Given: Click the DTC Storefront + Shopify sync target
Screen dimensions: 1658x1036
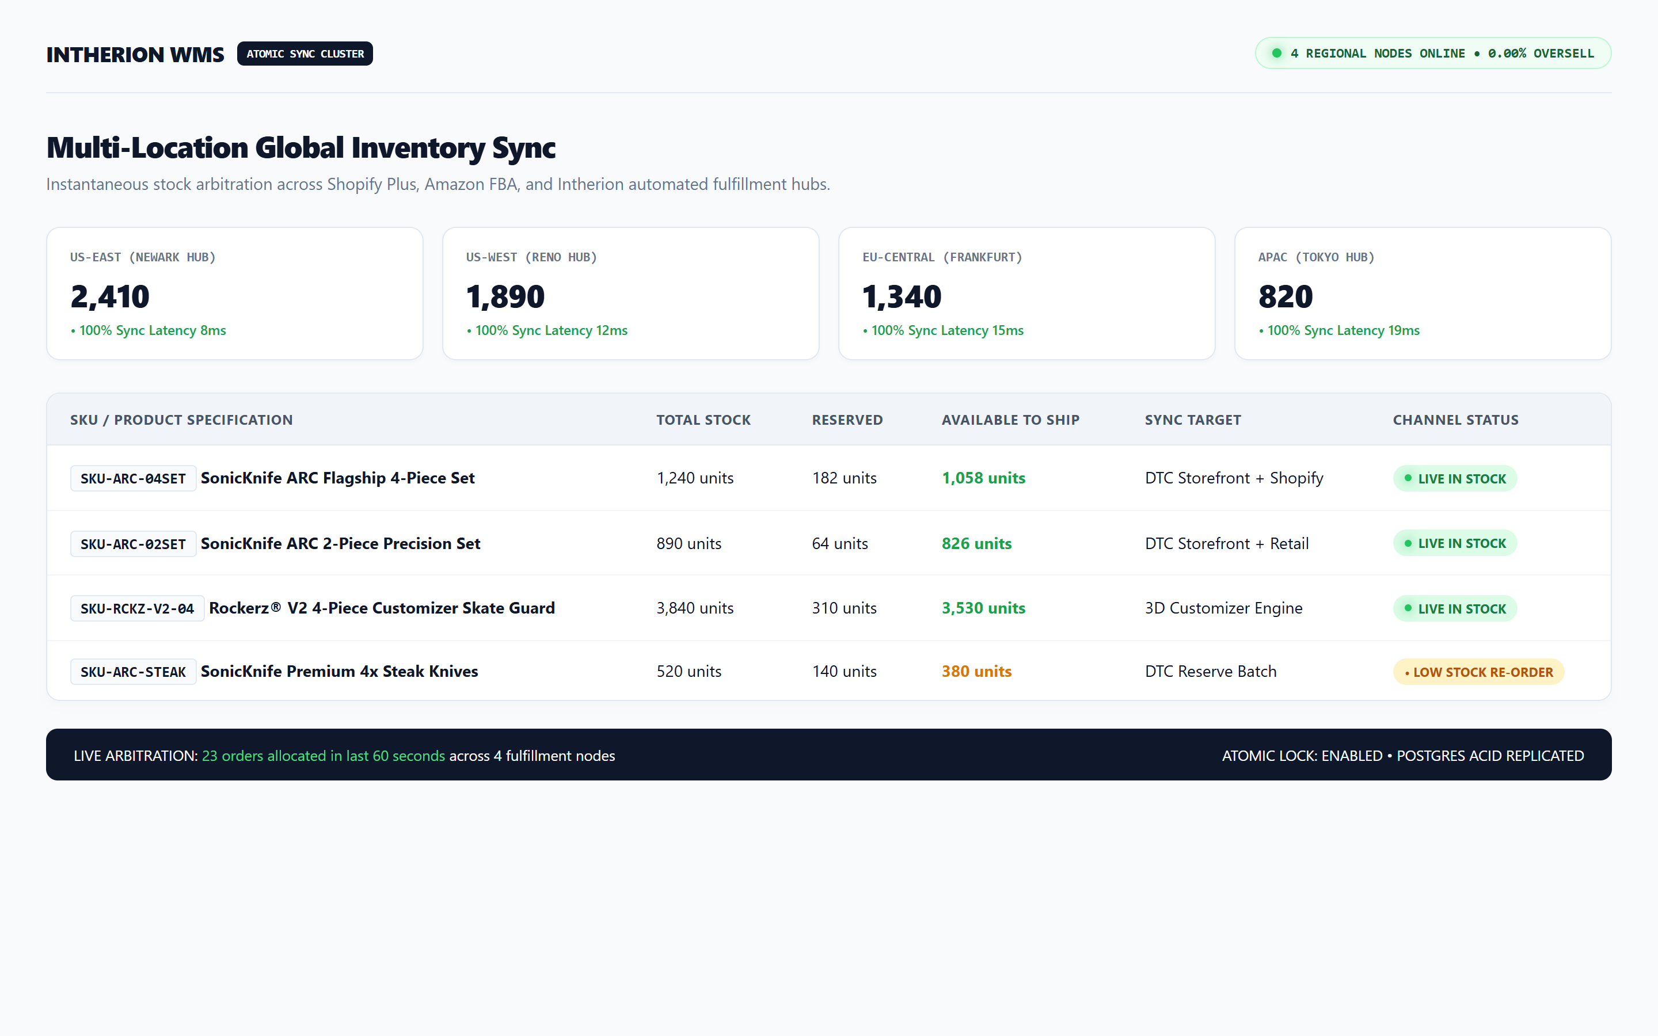Looking at the screenshot, I should click(x=1234, y=478).
